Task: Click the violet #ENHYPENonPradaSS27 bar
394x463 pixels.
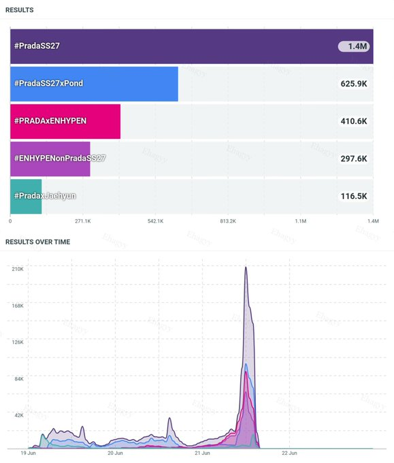Action: tap(50, 159)
